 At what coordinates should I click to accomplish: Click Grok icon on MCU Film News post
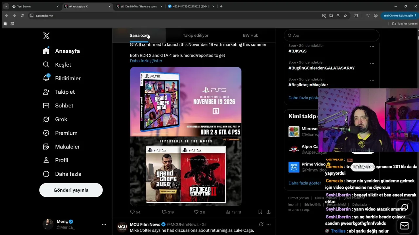coord(261,224)
